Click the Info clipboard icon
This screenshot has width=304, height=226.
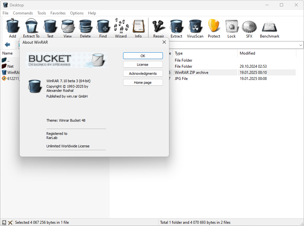(138, 26)
